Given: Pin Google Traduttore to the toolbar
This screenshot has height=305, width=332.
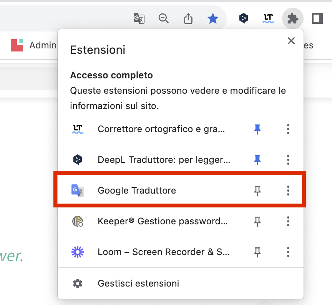Looking at the screenshot, I should point(257,191).
